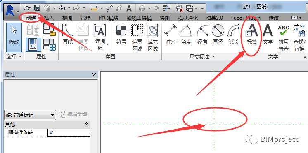Image resolution: width=308 pixels, height=153 pixels.
Task: Click the Open folder icon in quick access toolbar
Action: point(27,8)
